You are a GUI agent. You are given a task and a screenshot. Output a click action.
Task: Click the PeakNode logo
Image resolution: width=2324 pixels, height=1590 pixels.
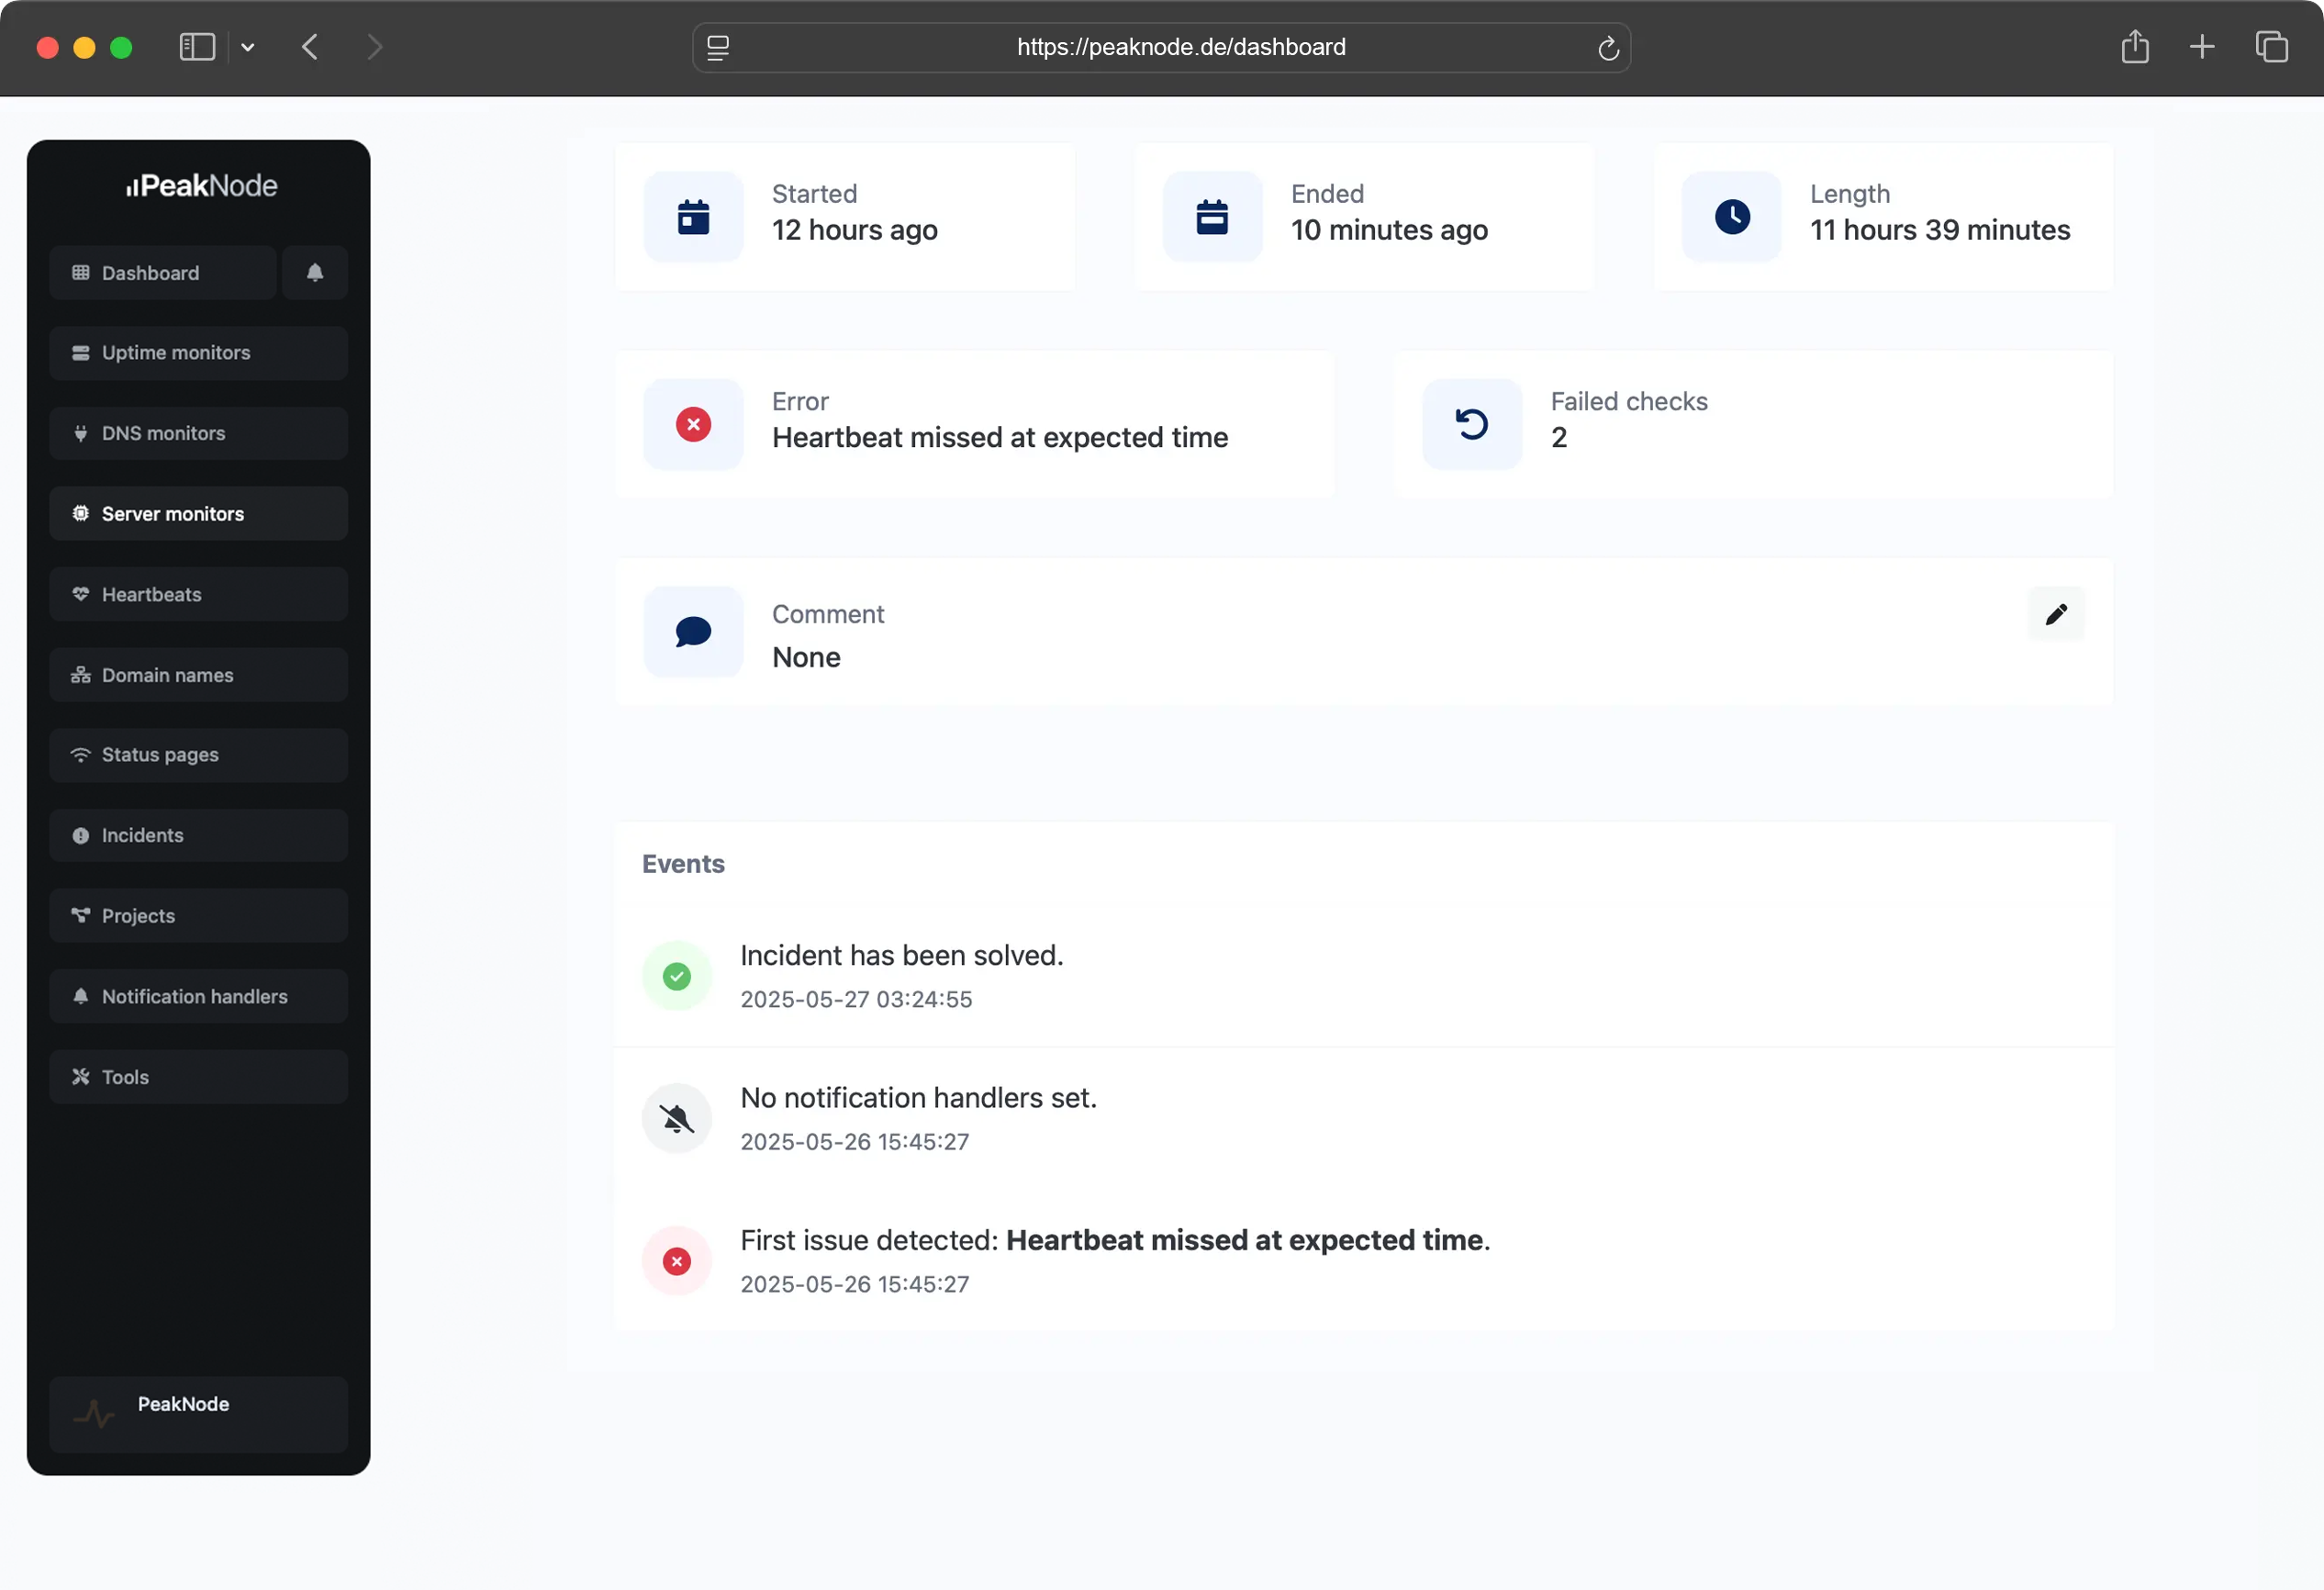pos(201,186)
